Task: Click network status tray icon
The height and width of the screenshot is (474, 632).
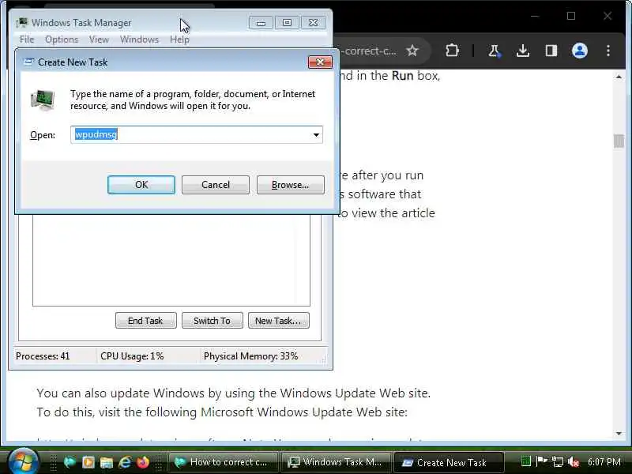Action: point(558,461)
